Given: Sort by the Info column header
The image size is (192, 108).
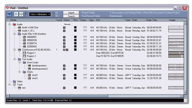Looking at the screenshot, I should pyautogui.click(x=110, y=20).
